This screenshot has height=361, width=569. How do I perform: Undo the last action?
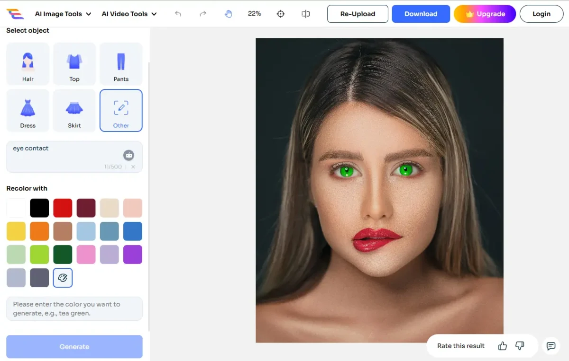coord(178,14)
